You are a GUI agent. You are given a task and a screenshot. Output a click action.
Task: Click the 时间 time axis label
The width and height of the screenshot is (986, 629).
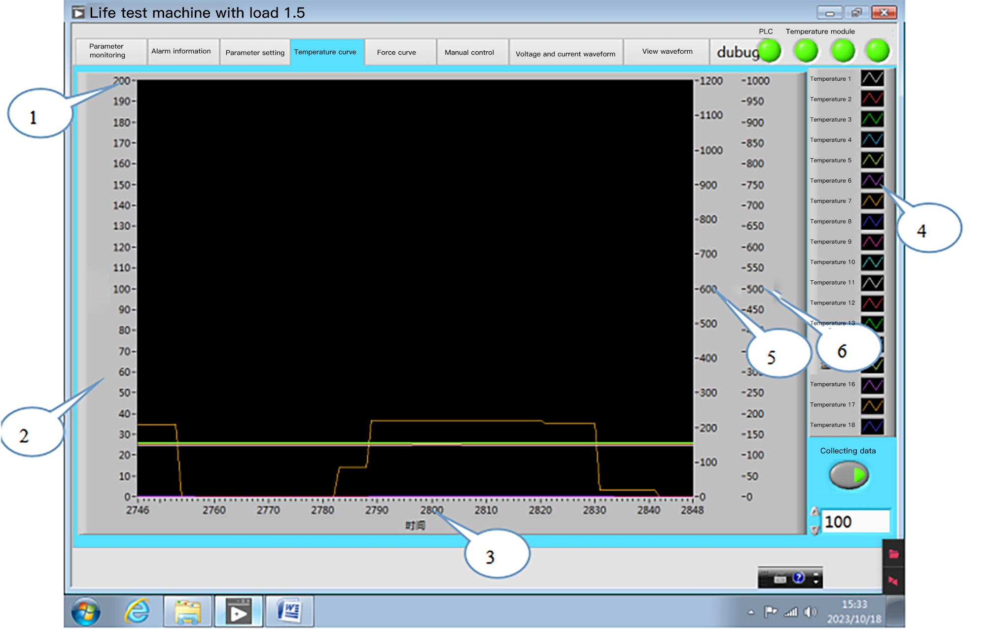415,526
